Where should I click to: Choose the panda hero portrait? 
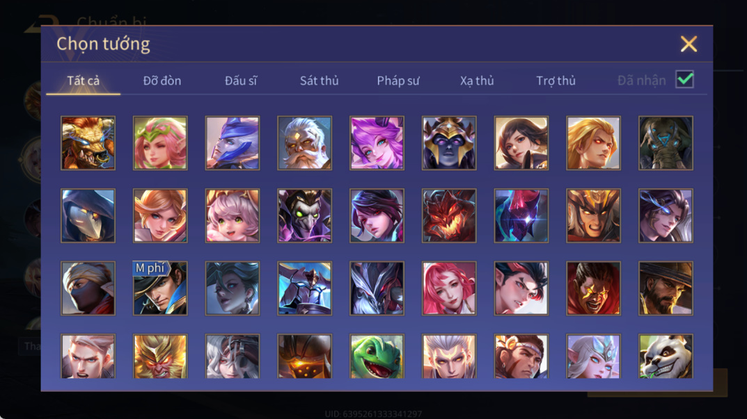(666, 356)
